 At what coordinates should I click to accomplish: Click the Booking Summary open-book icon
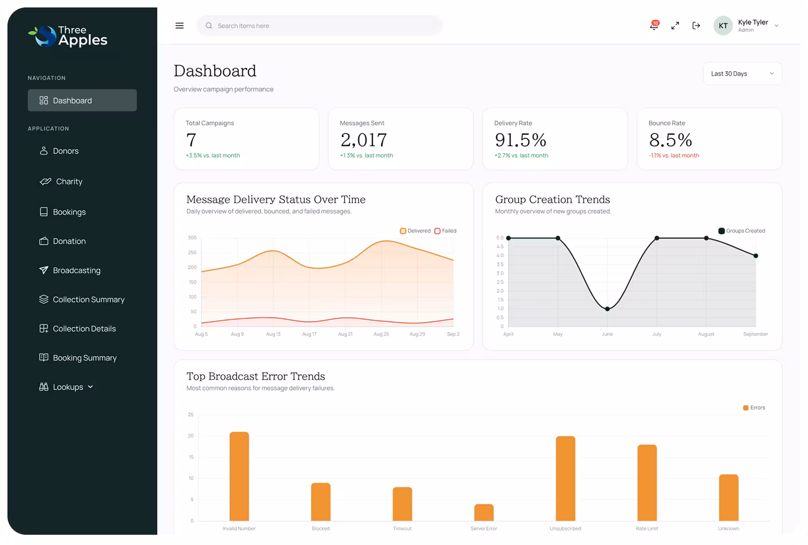click(x=44, y=358)
